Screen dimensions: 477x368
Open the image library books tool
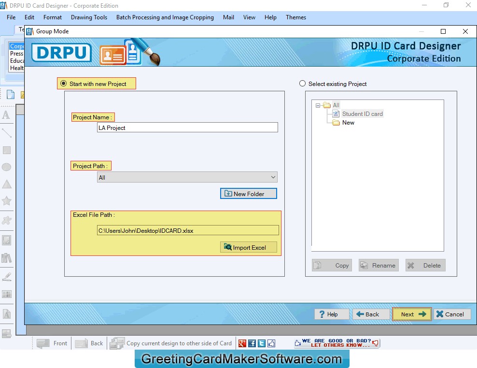click(x=7, y=258)
